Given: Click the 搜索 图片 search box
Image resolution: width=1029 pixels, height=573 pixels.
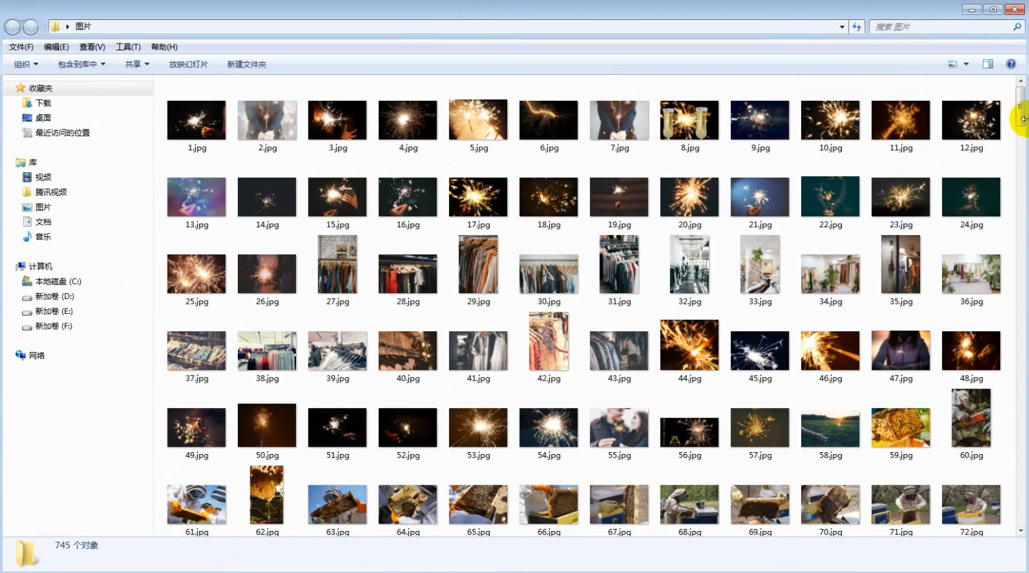Looking at the screenshot, I should click(x=942, y=27).
